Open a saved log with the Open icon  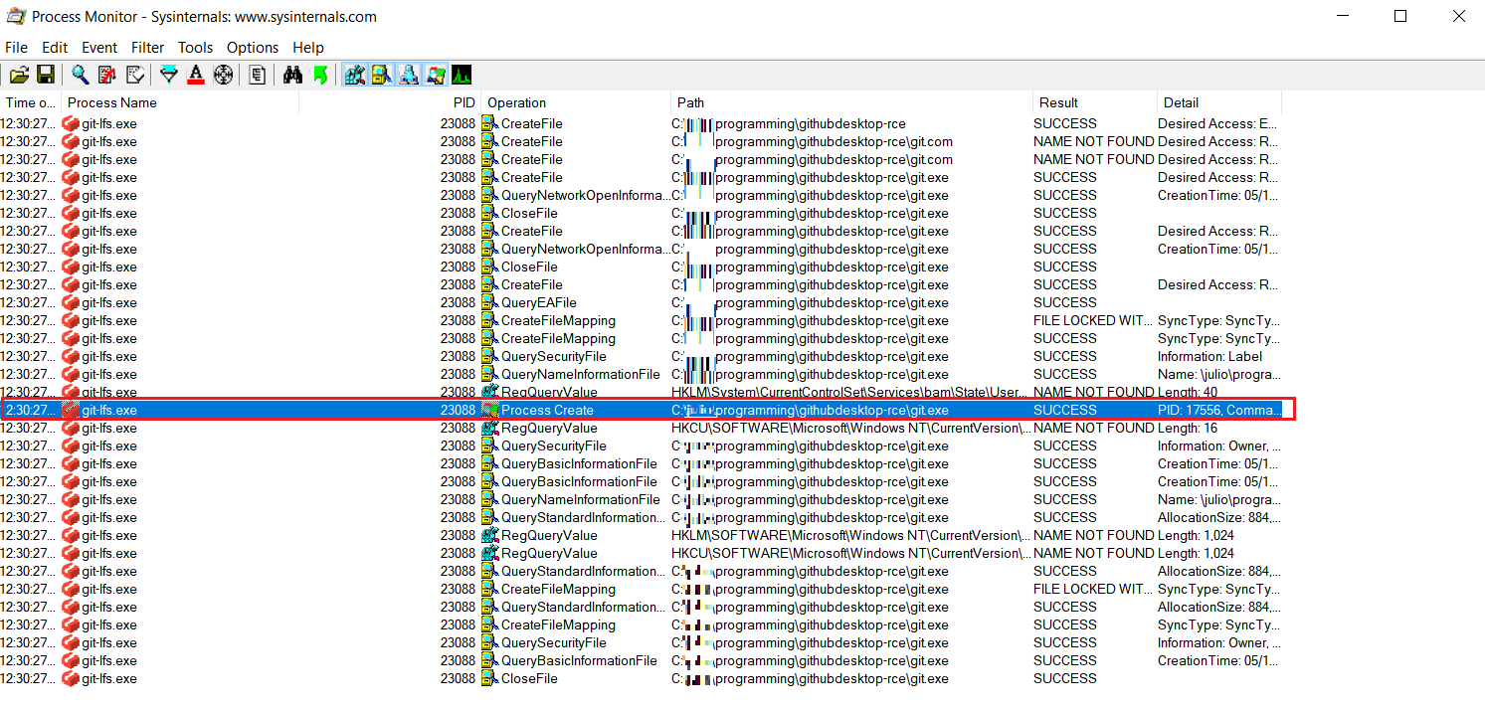tap(19, 75)
